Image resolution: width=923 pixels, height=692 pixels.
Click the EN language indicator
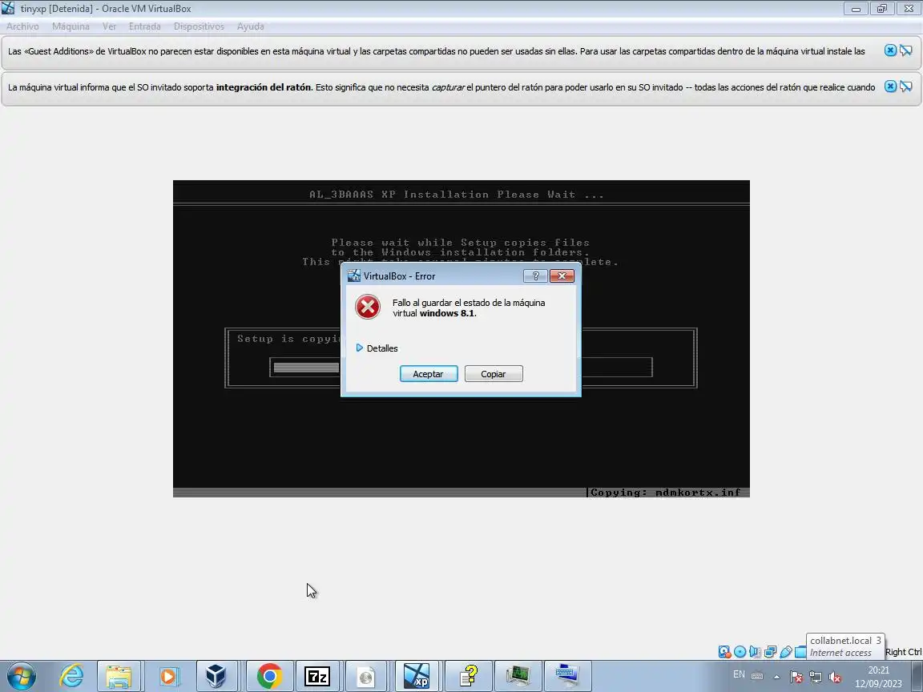coord(739,674)
